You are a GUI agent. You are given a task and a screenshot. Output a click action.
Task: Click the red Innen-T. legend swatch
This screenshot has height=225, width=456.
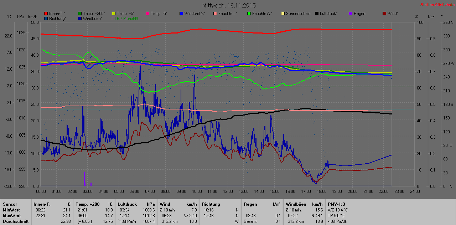coord(46,14)
